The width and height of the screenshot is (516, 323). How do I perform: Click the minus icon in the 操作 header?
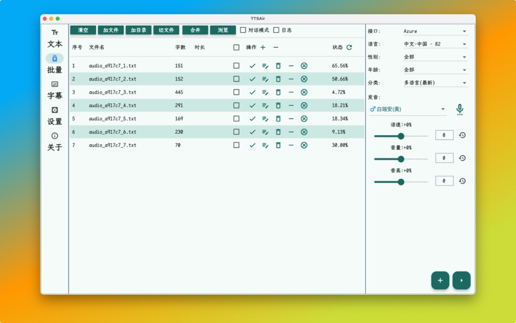(x=276, y=47)
